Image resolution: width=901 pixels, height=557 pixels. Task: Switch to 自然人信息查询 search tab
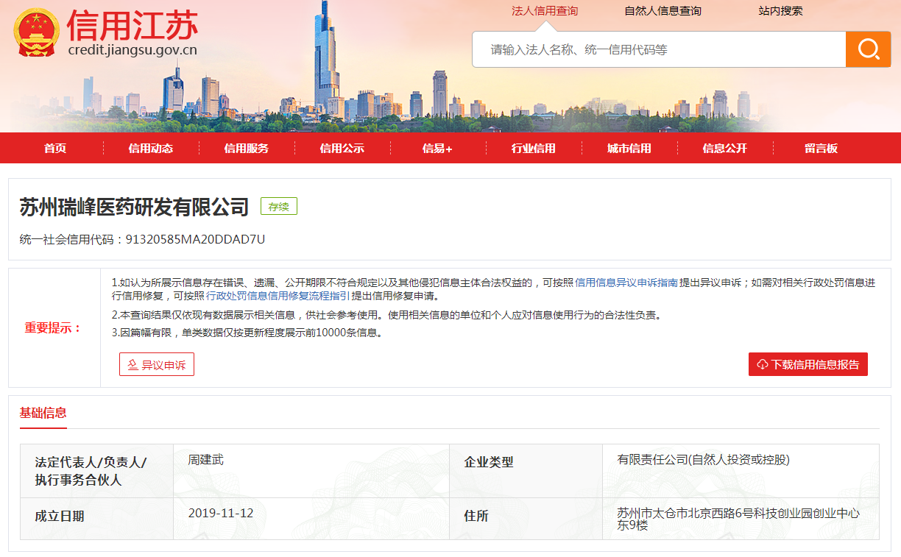coord(662,11)
